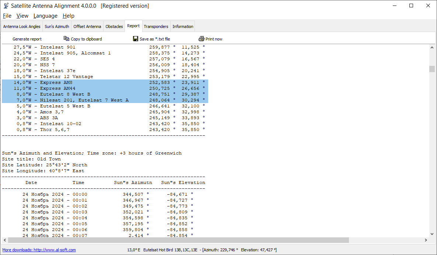Visit the al-soft.com downloads link
Screen dimensions: 437x255
pyautogui.click(x=39, y=250)
